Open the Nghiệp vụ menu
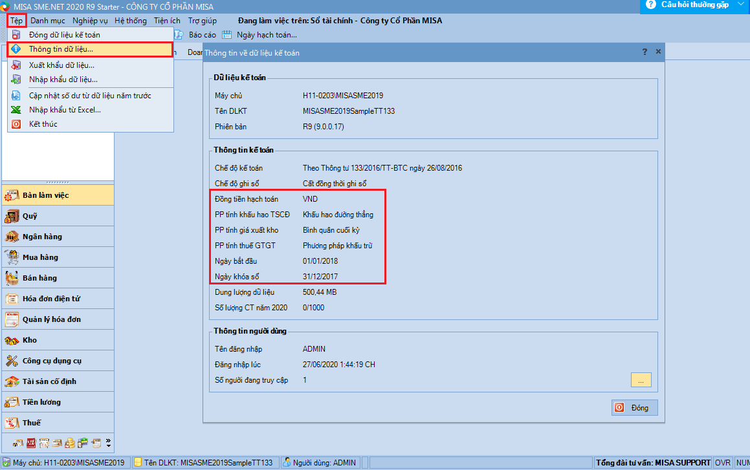Image resolution: width=750 pixels, height=470 pixels. click(x=90, y=21)
